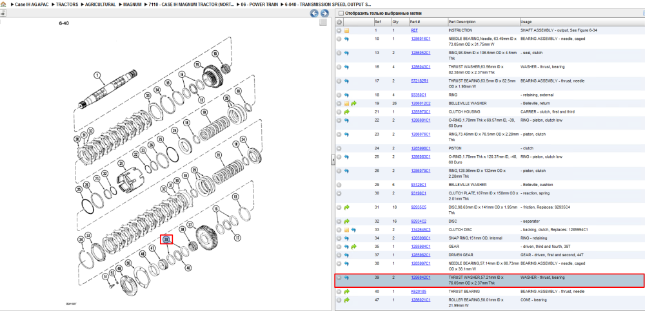Select callout 21 clutch housing in diagram
This screenshot has height=311, width=645.
click(121, 164)
